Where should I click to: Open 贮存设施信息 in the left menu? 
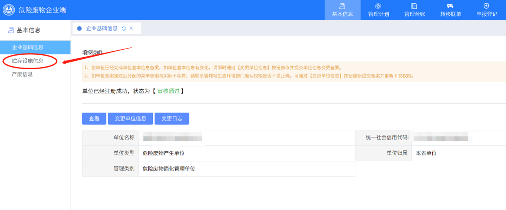28,61
